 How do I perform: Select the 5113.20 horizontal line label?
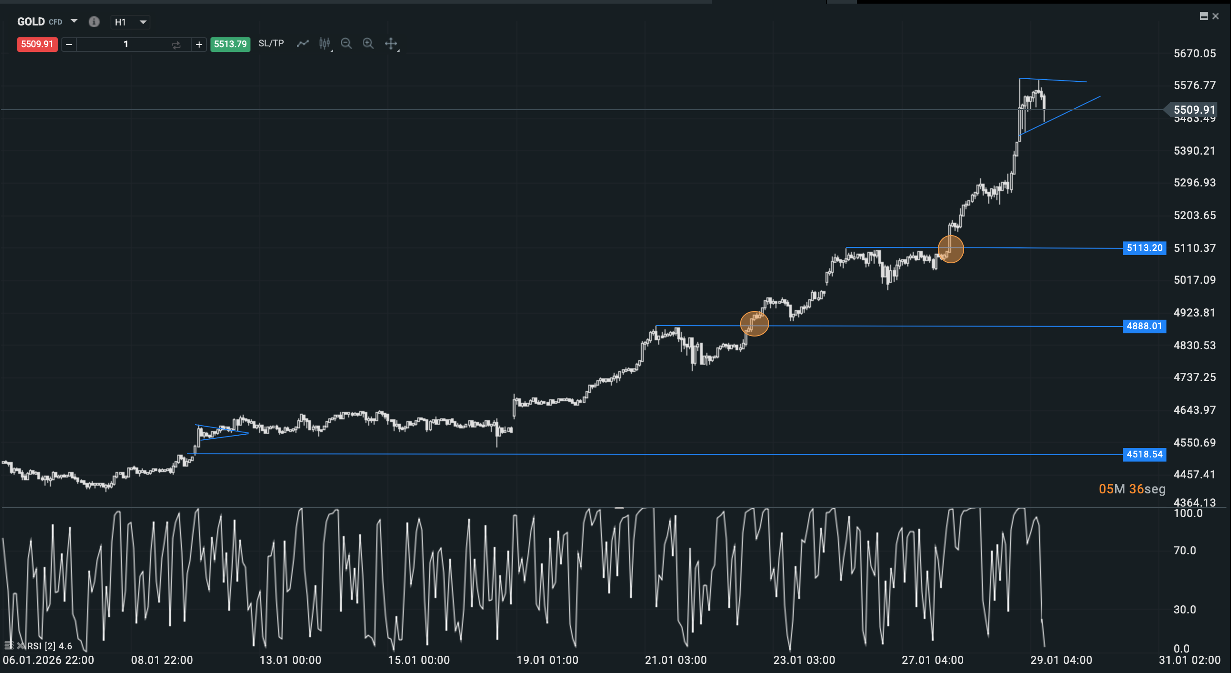click(x=1144, y=247)
